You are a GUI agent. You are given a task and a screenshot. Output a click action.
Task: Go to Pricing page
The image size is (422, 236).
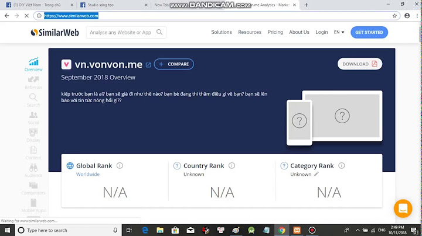[275, 32]
